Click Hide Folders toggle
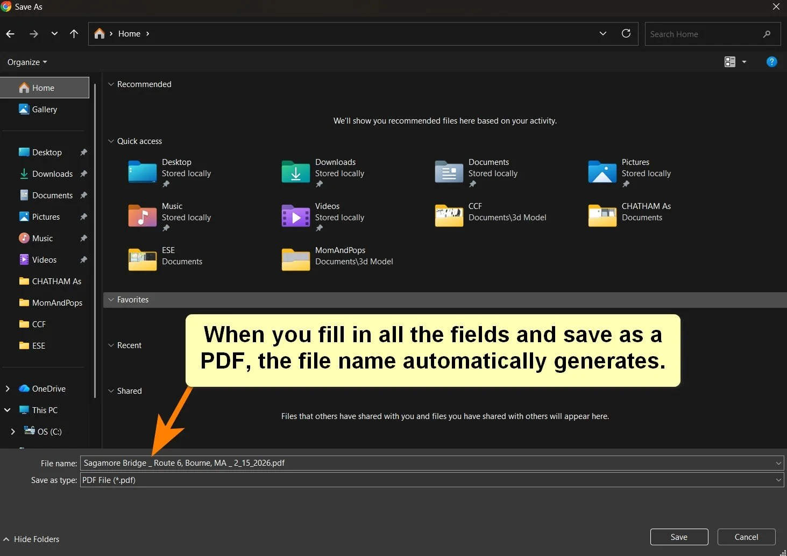This screenshot has height=556, width=787. [31, 539]
